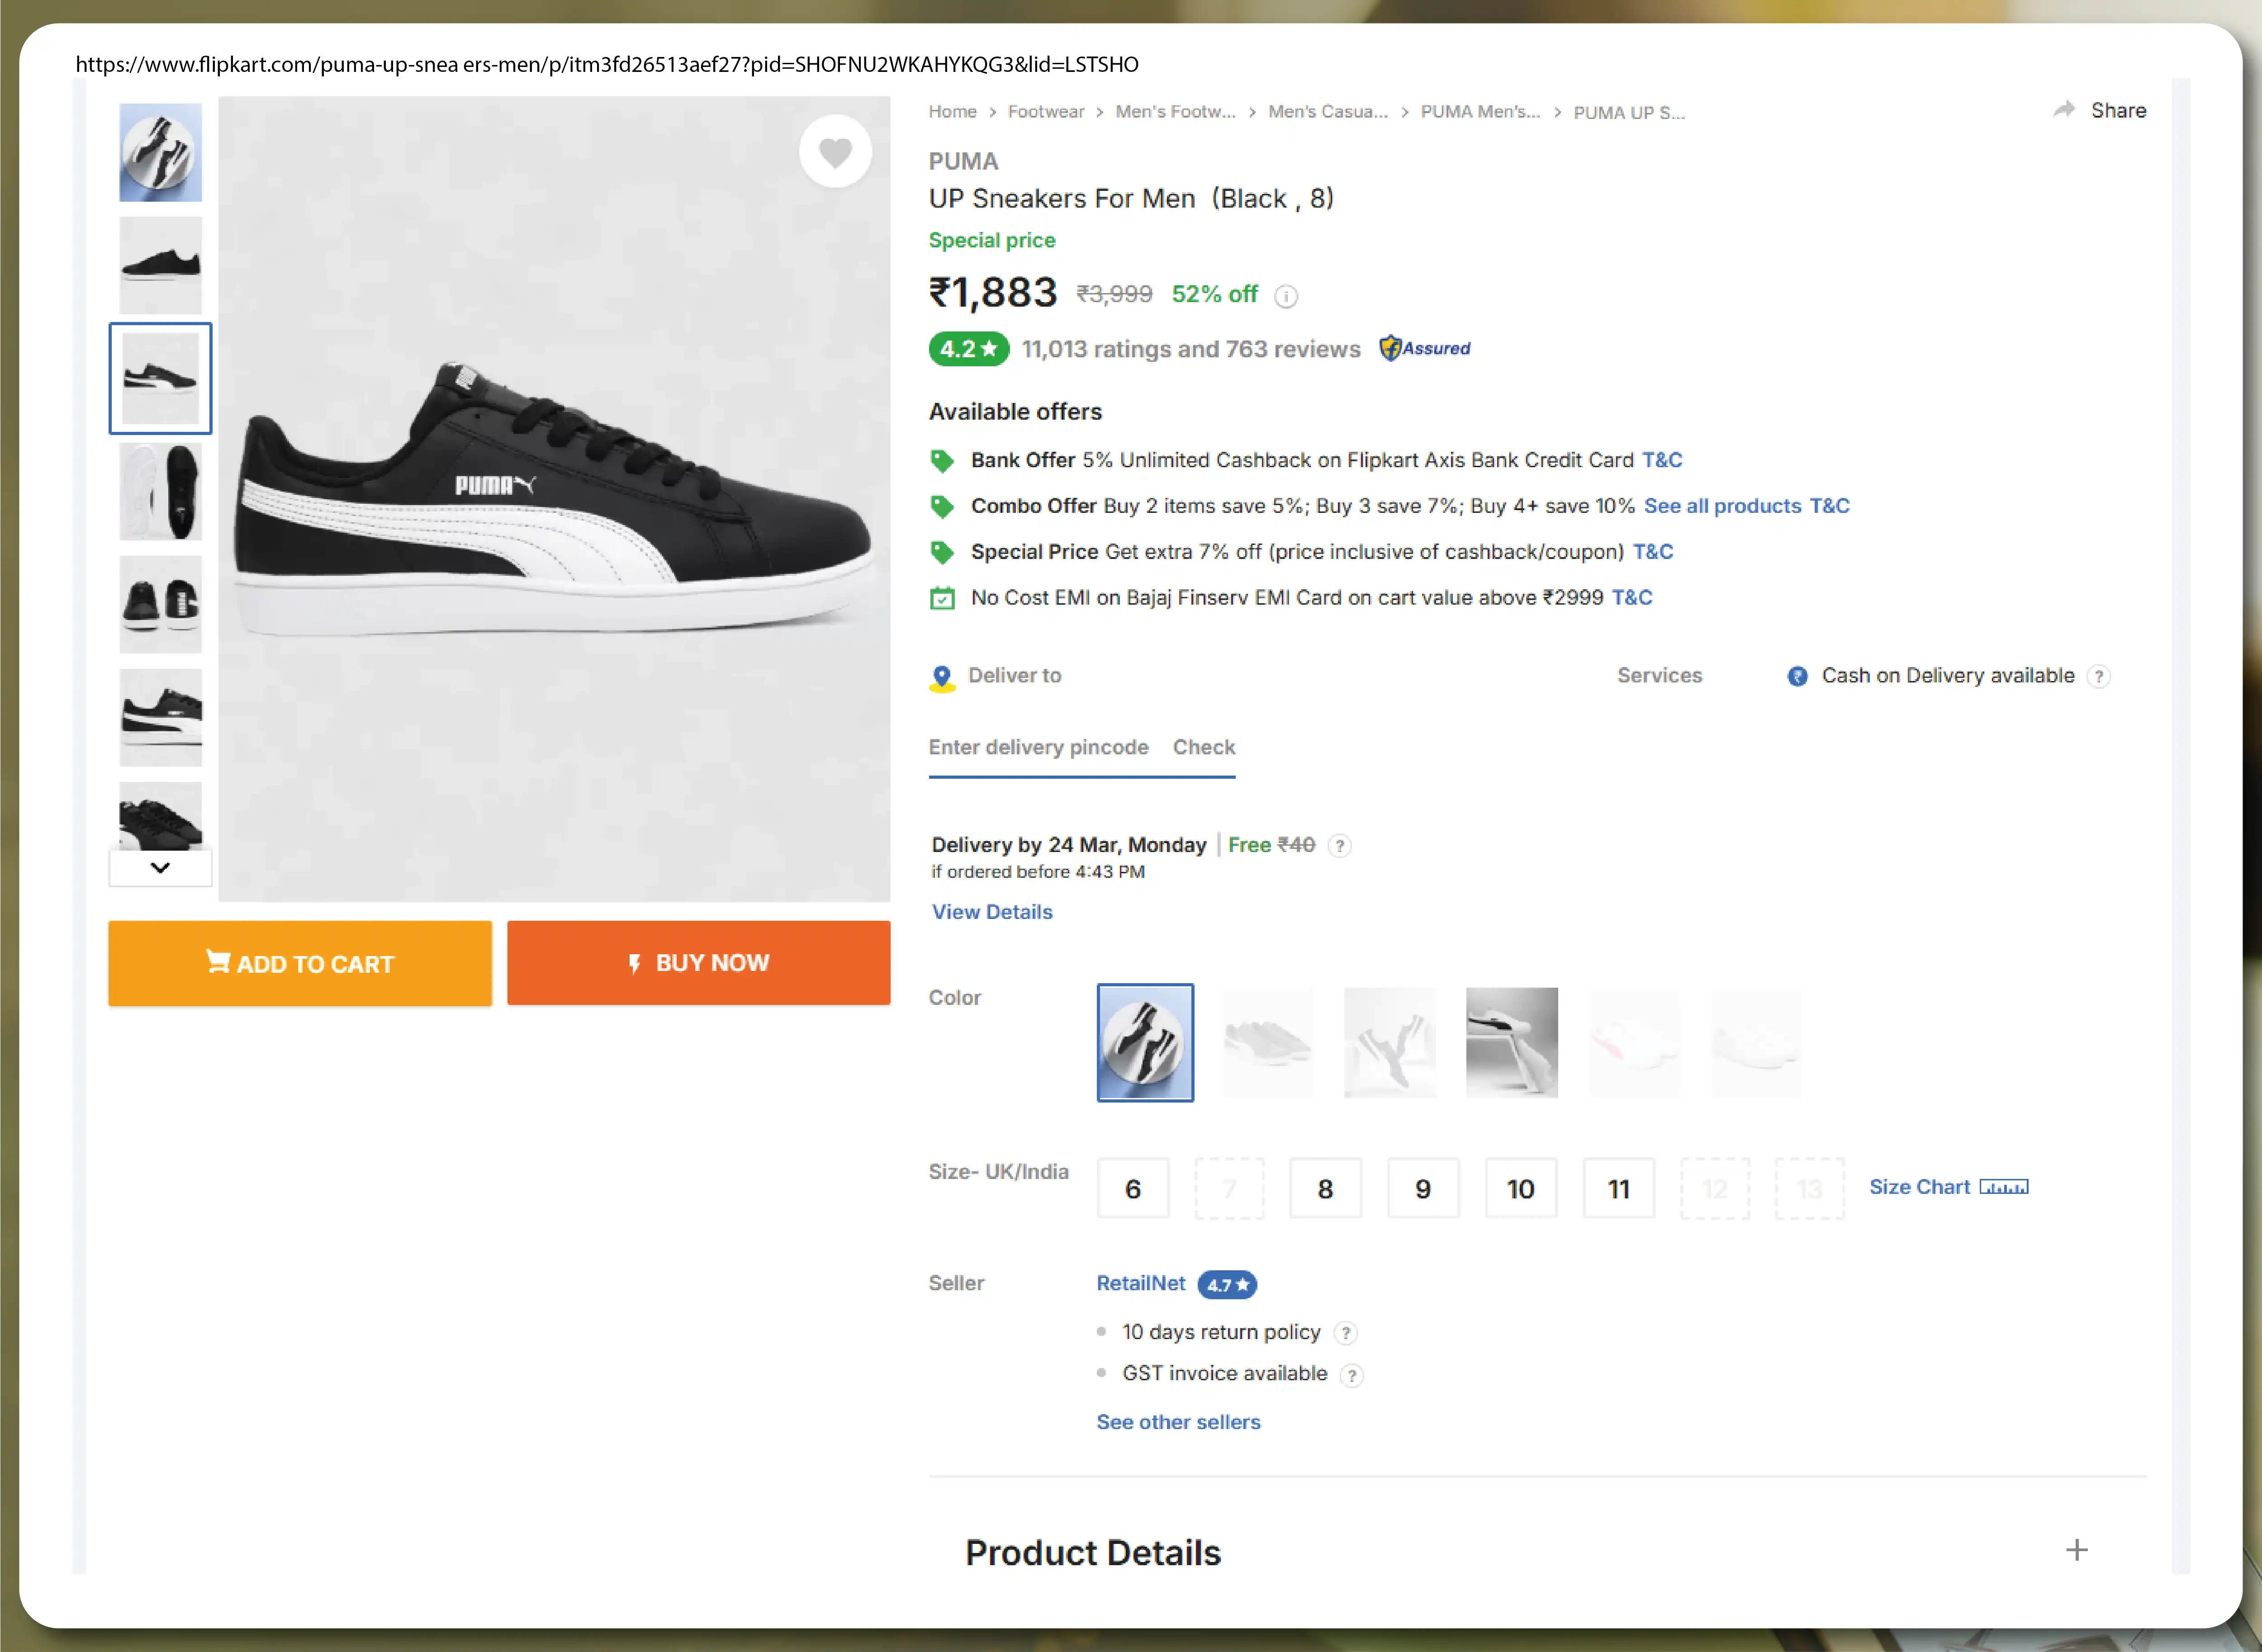Select the white color with black stripe swatch
2262x1652 pixels.
(x=1512, y=1043)
